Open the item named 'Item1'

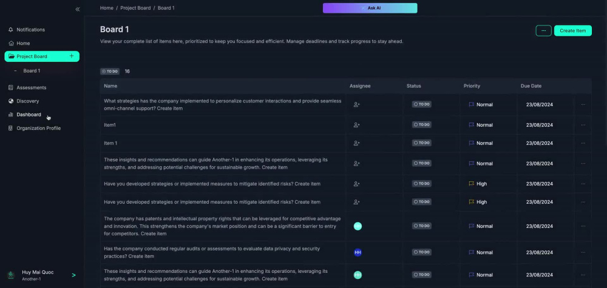[110, 126]
